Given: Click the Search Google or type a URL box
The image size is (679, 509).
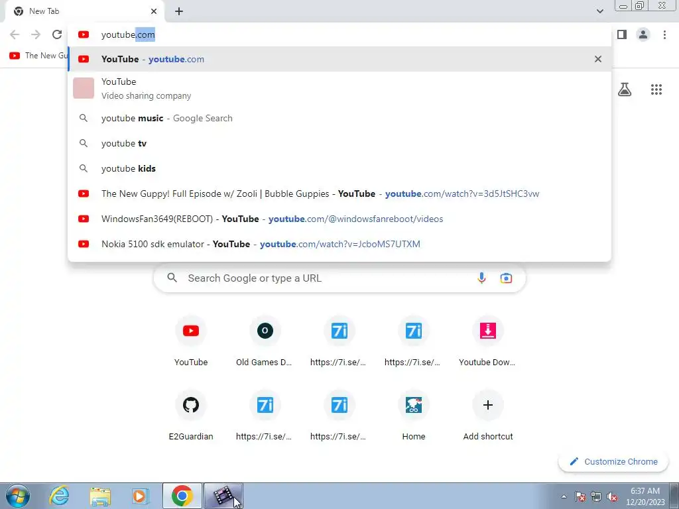Looking at the screenshot, I should point(339,278).
